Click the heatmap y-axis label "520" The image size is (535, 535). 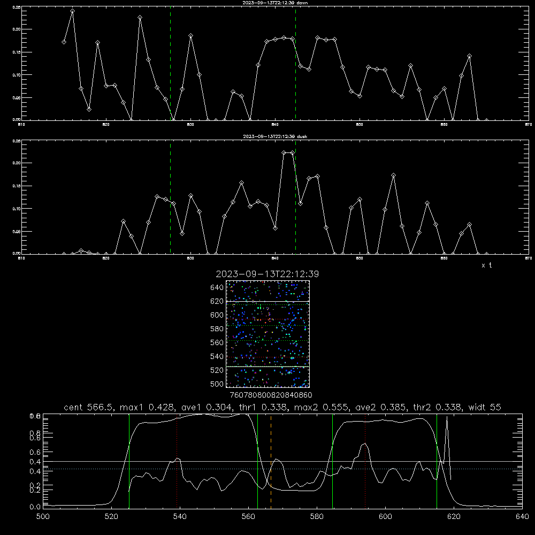pyautogui.click(x=217, y=370)
